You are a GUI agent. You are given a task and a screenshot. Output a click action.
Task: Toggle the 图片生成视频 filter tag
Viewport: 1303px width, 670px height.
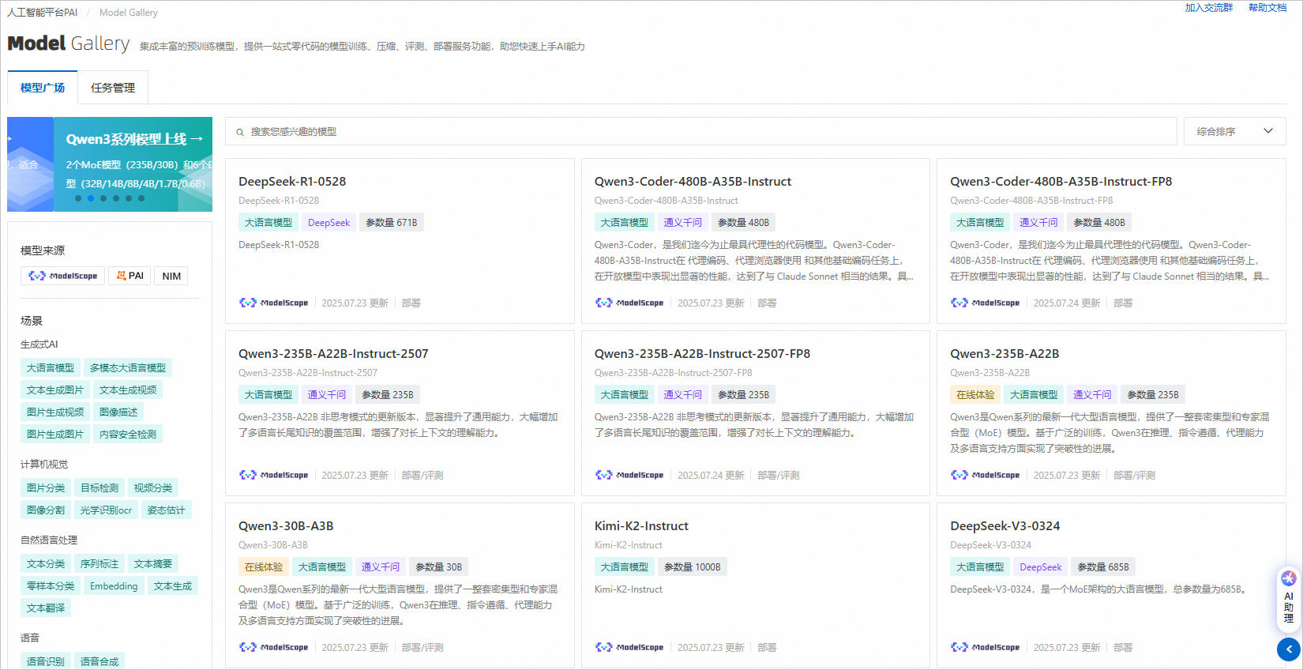click(55, 412)
